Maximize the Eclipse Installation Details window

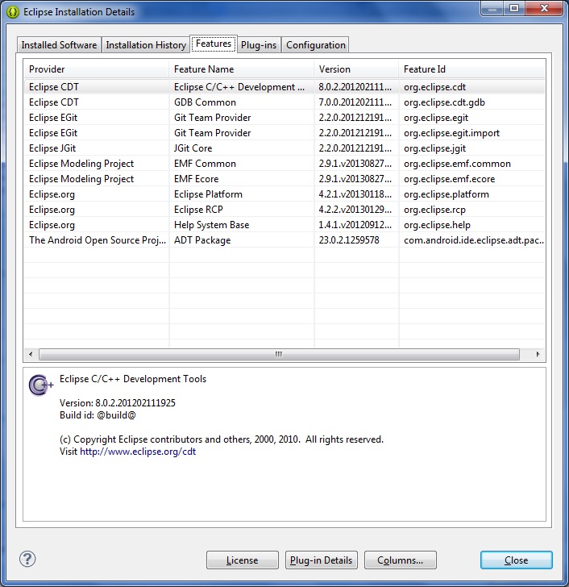coord(514,8)
